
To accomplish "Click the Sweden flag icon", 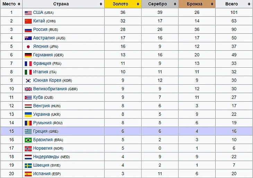I will 28,166.
